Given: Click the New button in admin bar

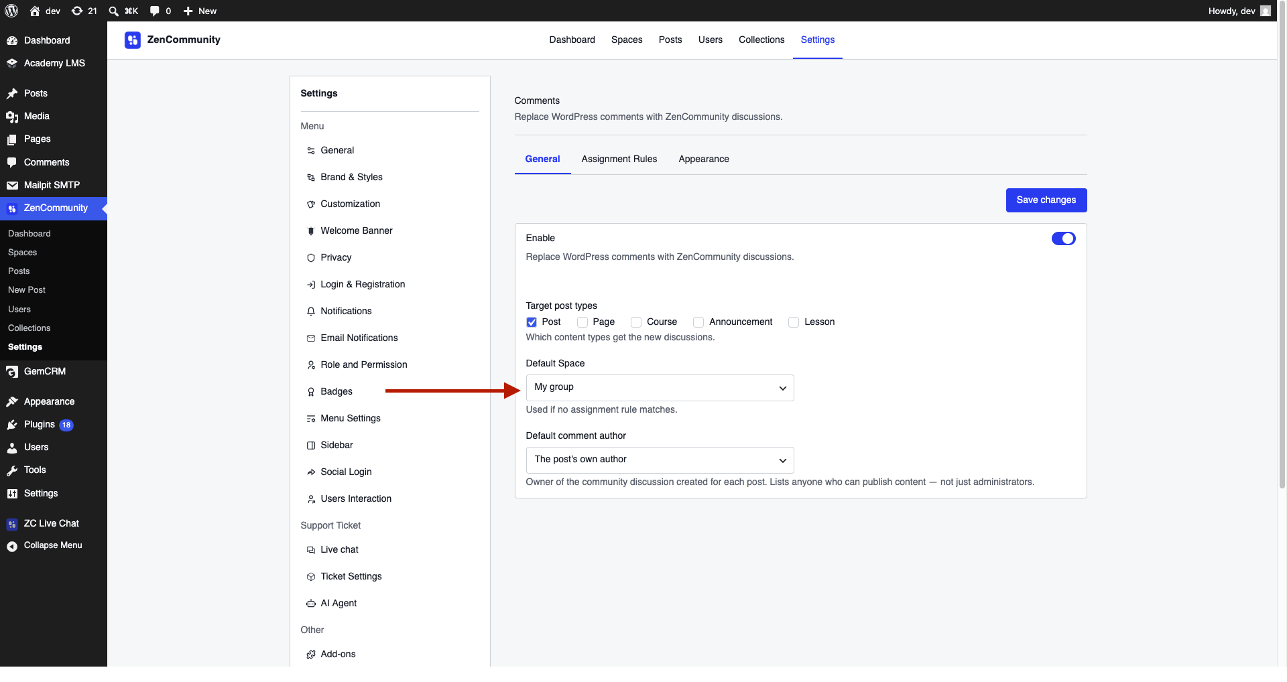Looking at the screenshot, I should tap(200, 11).
